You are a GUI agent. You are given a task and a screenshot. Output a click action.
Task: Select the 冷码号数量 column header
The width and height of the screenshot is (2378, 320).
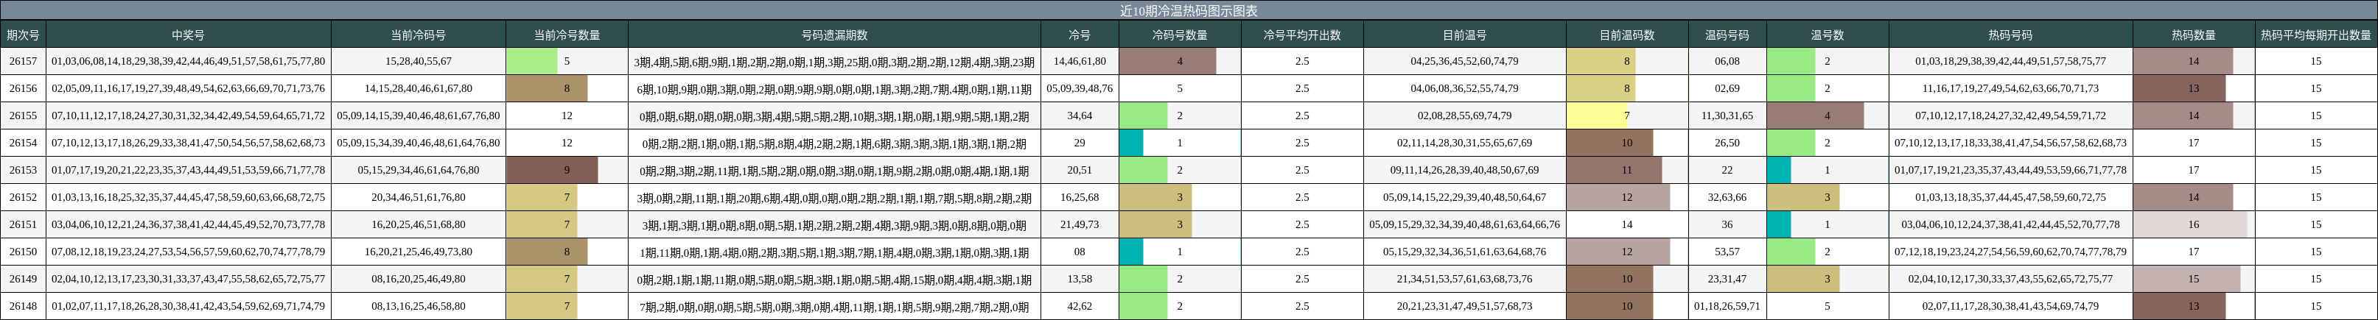1180,34
